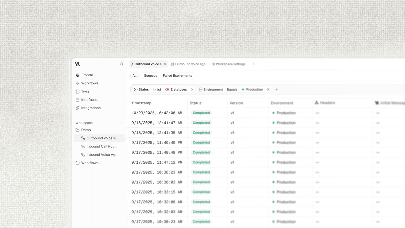Select Outbound voice agent in the sidebar

pos(99,138)
